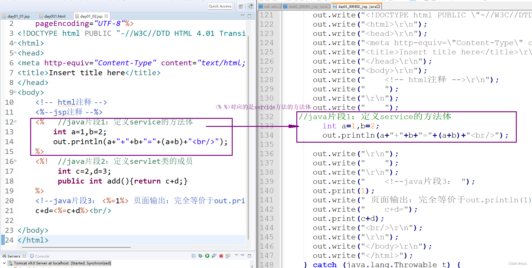532x268 pixels.
Task: Click out.write title line 125
Action: pos(422,52)
